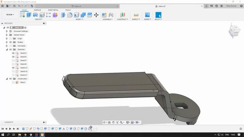Open the Design workspace dropdown
This screenshot has height=137, width=244.
(x=10, y=14)
